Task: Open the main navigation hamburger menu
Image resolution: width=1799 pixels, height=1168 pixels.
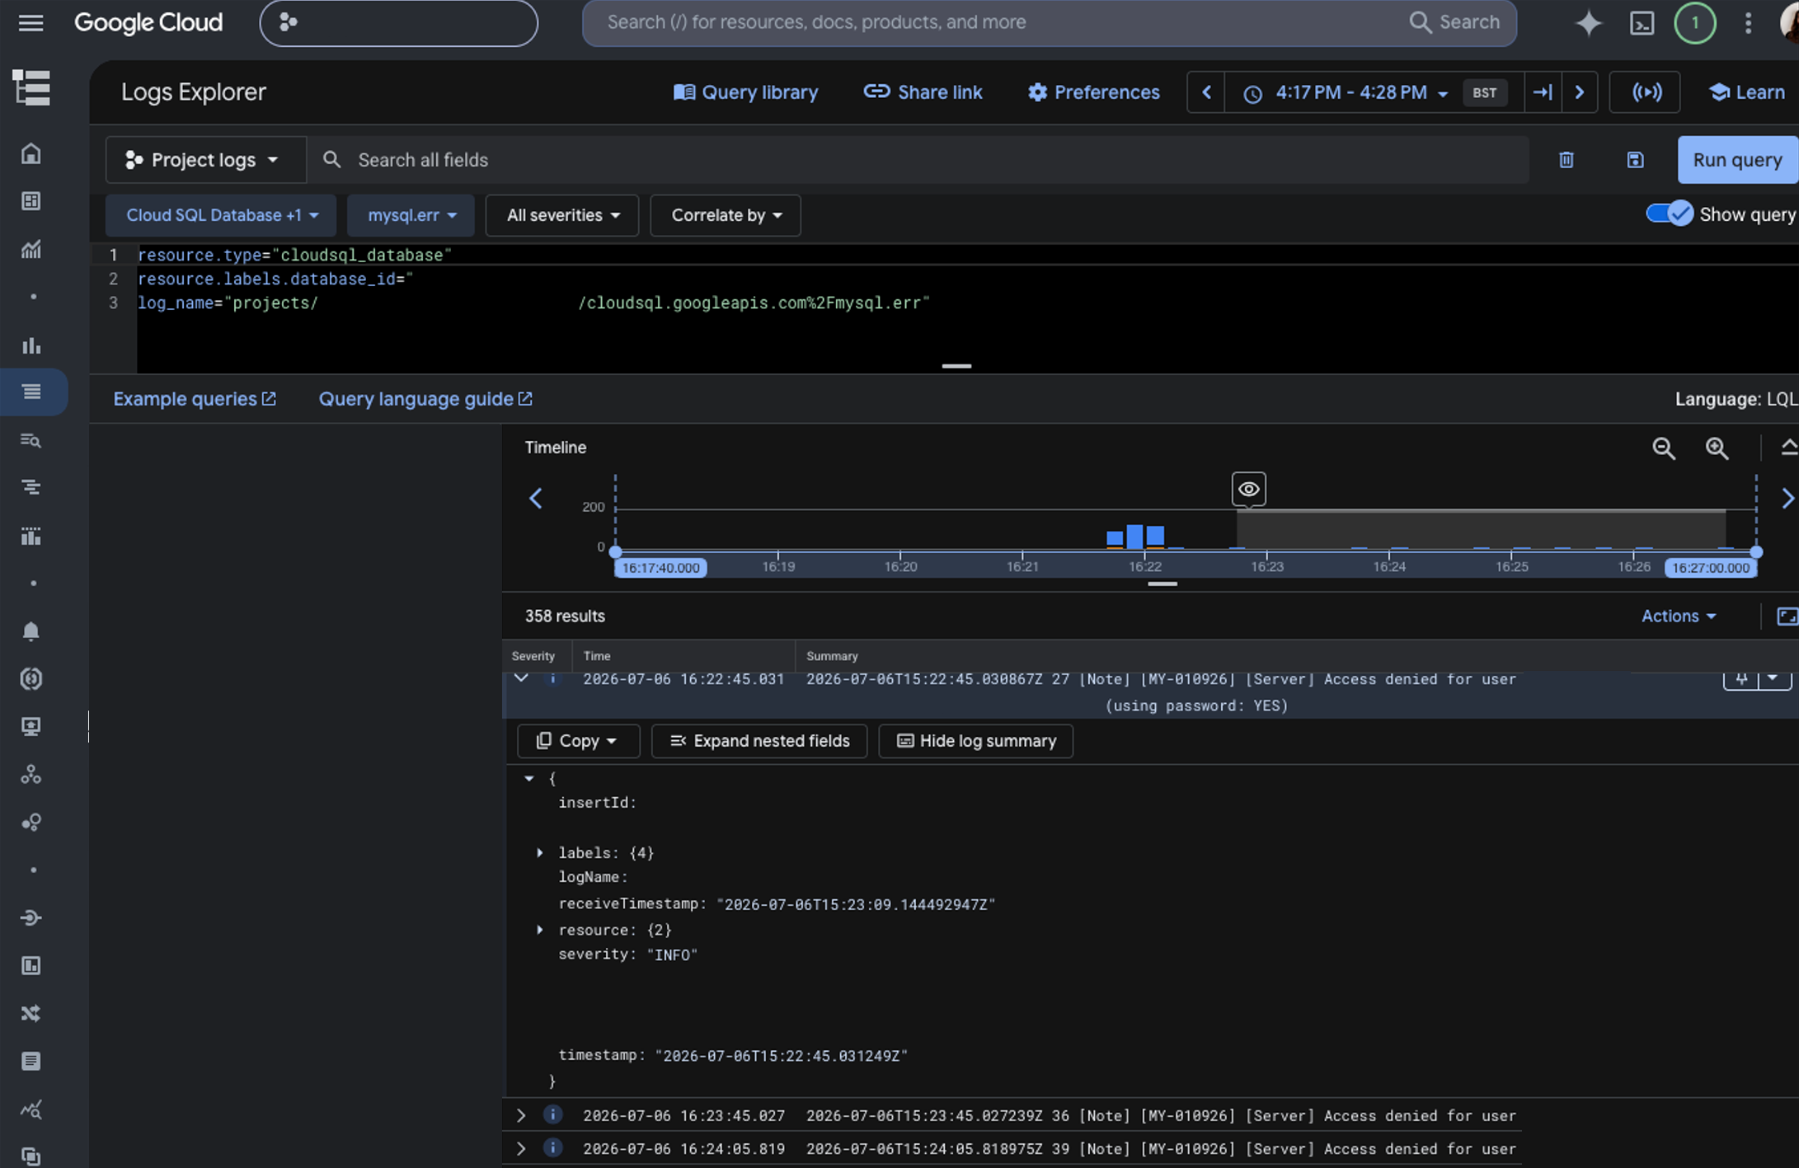Action: pyautogui.click(x=31, y=22)
